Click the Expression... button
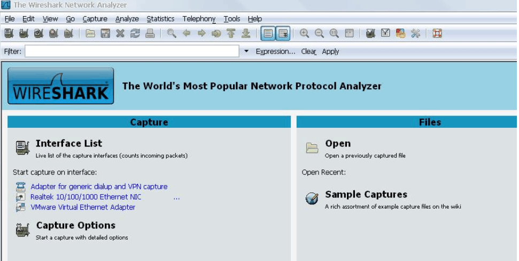 (275, 52)
